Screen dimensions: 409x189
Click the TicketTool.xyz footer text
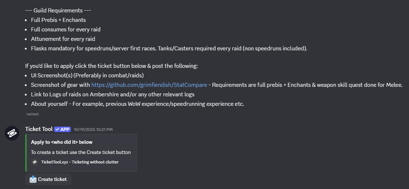click(x=80, y=162)
